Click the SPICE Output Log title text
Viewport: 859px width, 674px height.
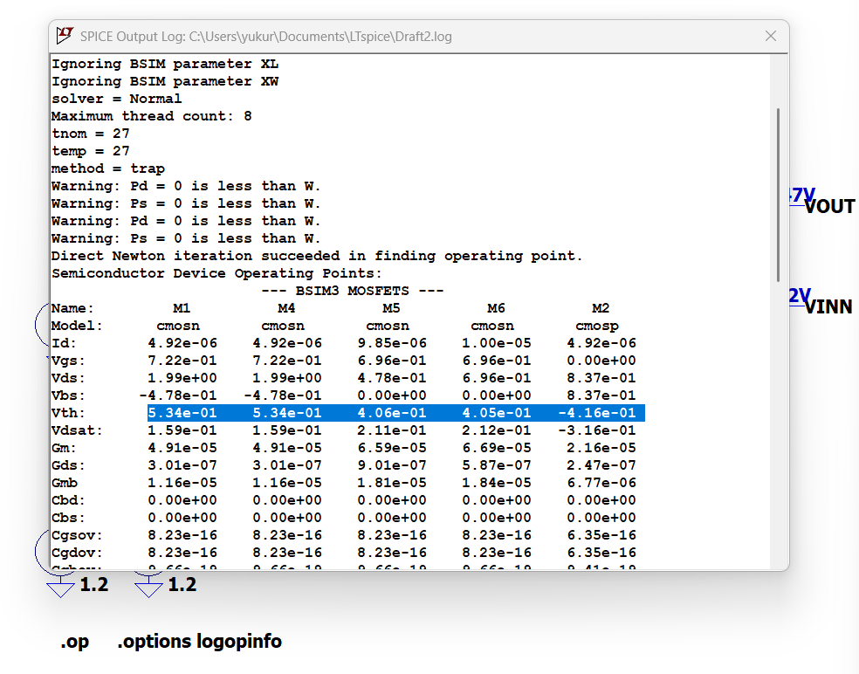click(x=266, y=37)
